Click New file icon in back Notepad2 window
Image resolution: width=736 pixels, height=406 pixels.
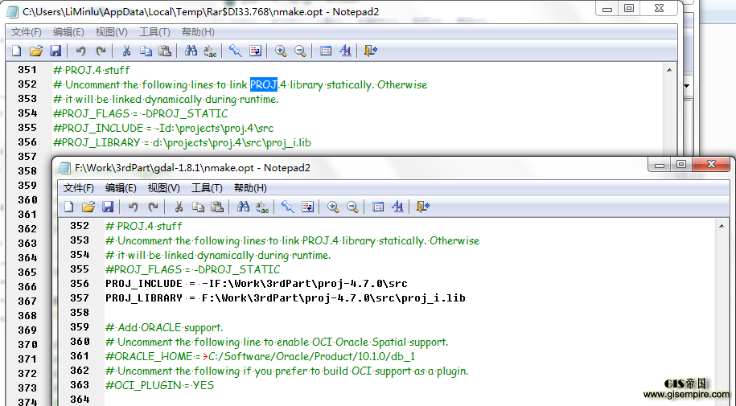coord(16,51)
